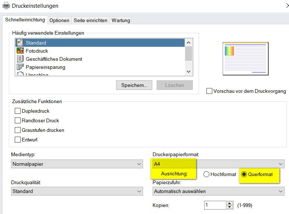Choose the Hochformat orientation
Image resolution: width=289 pixels, height=214 pixels.
point(206,174)
